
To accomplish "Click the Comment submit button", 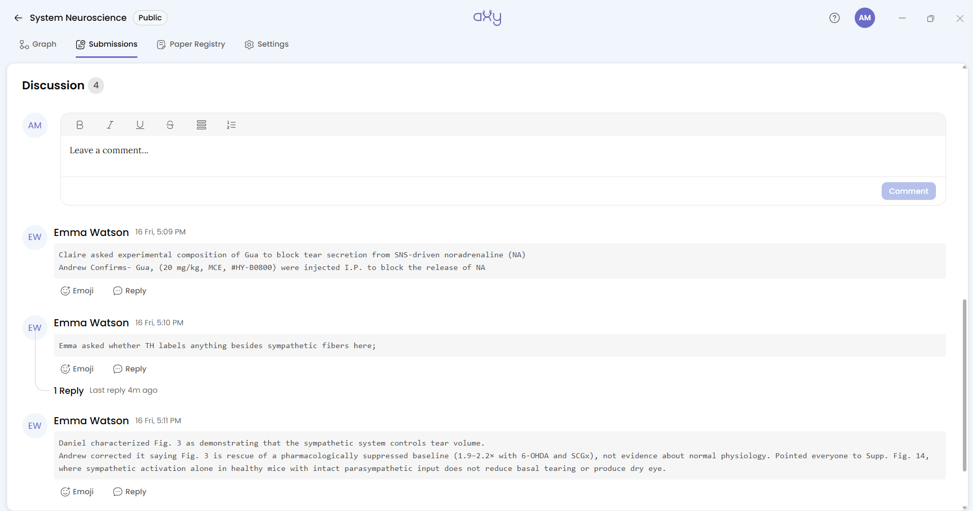I will click(x=909, y=191).
